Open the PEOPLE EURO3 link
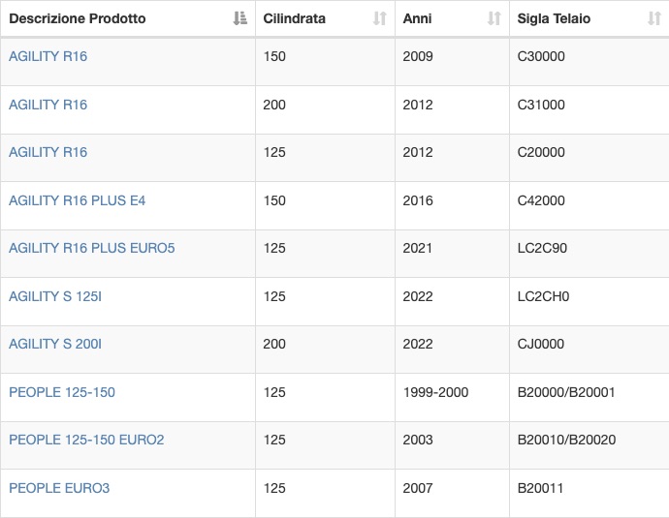The image size is (669, 518). tap(59, 488)
